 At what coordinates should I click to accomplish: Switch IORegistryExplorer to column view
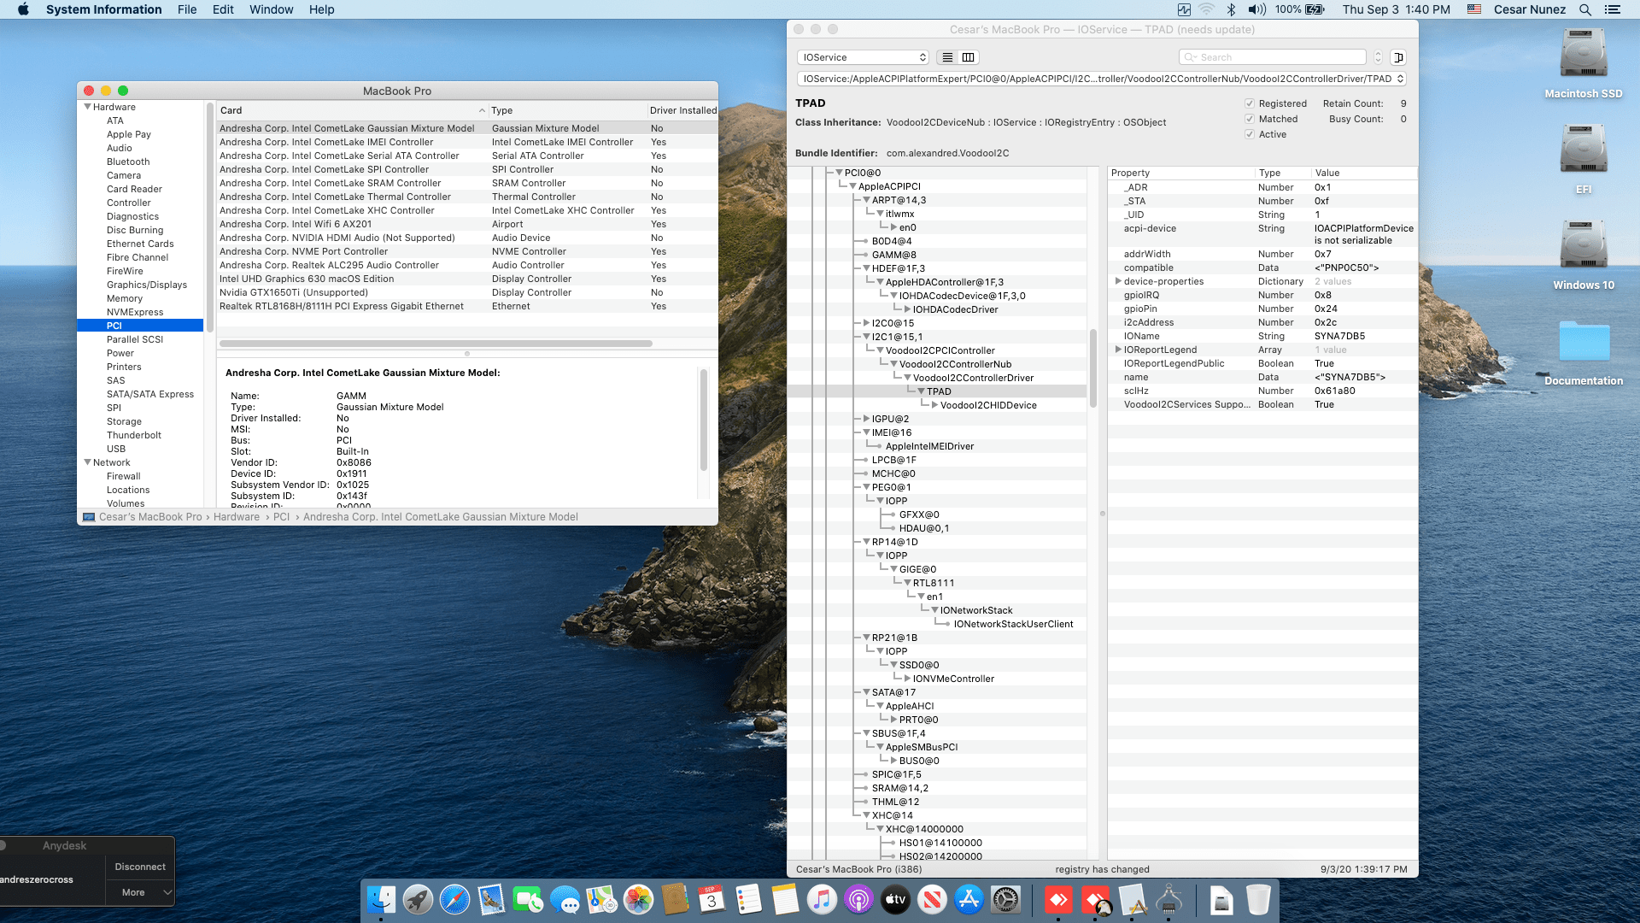pyautogui.click(x=968, y=57)
